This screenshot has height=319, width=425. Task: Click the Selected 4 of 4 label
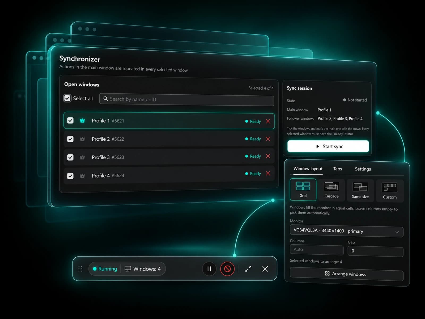coord(261,88)
